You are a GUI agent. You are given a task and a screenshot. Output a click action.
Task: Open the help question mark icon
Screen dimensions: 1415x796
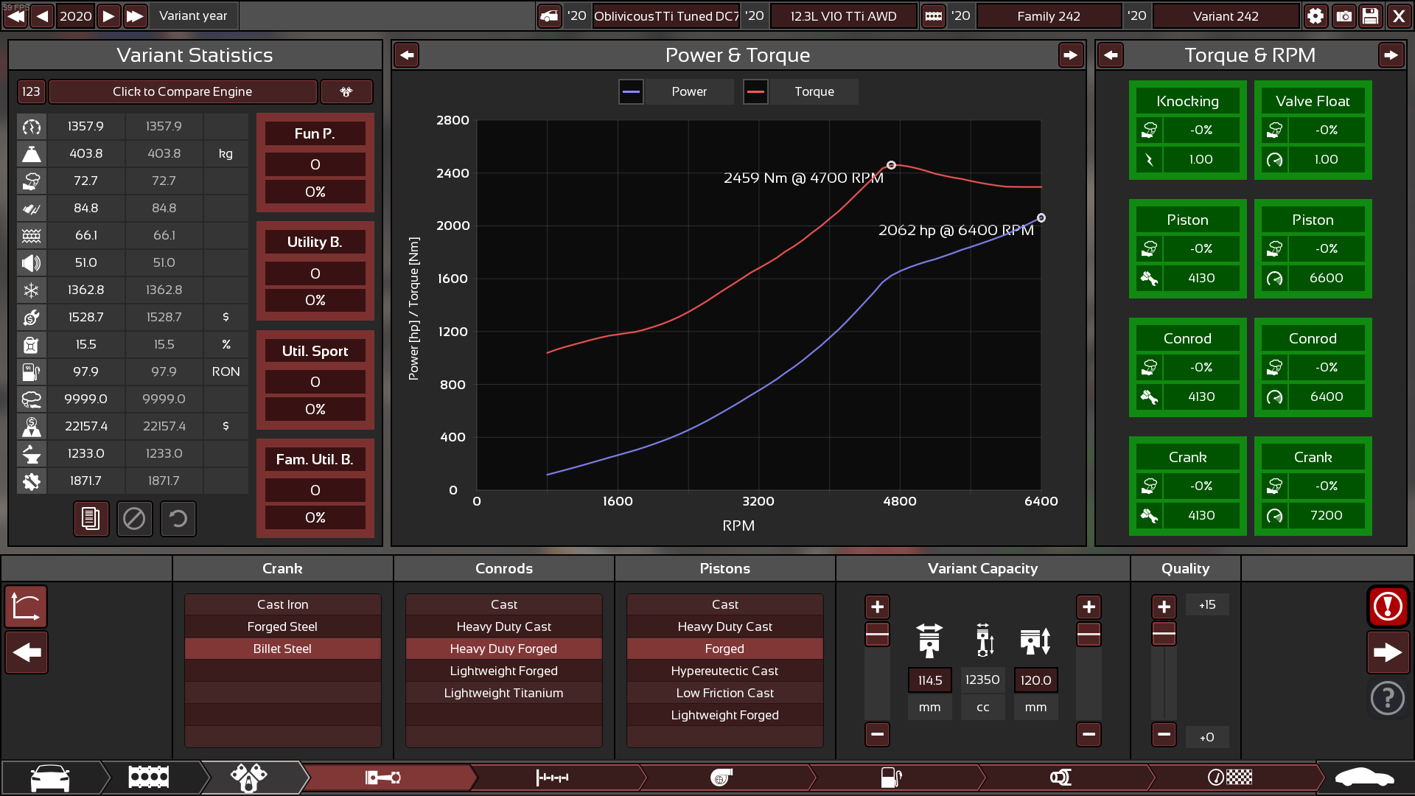coord(1388,696)
